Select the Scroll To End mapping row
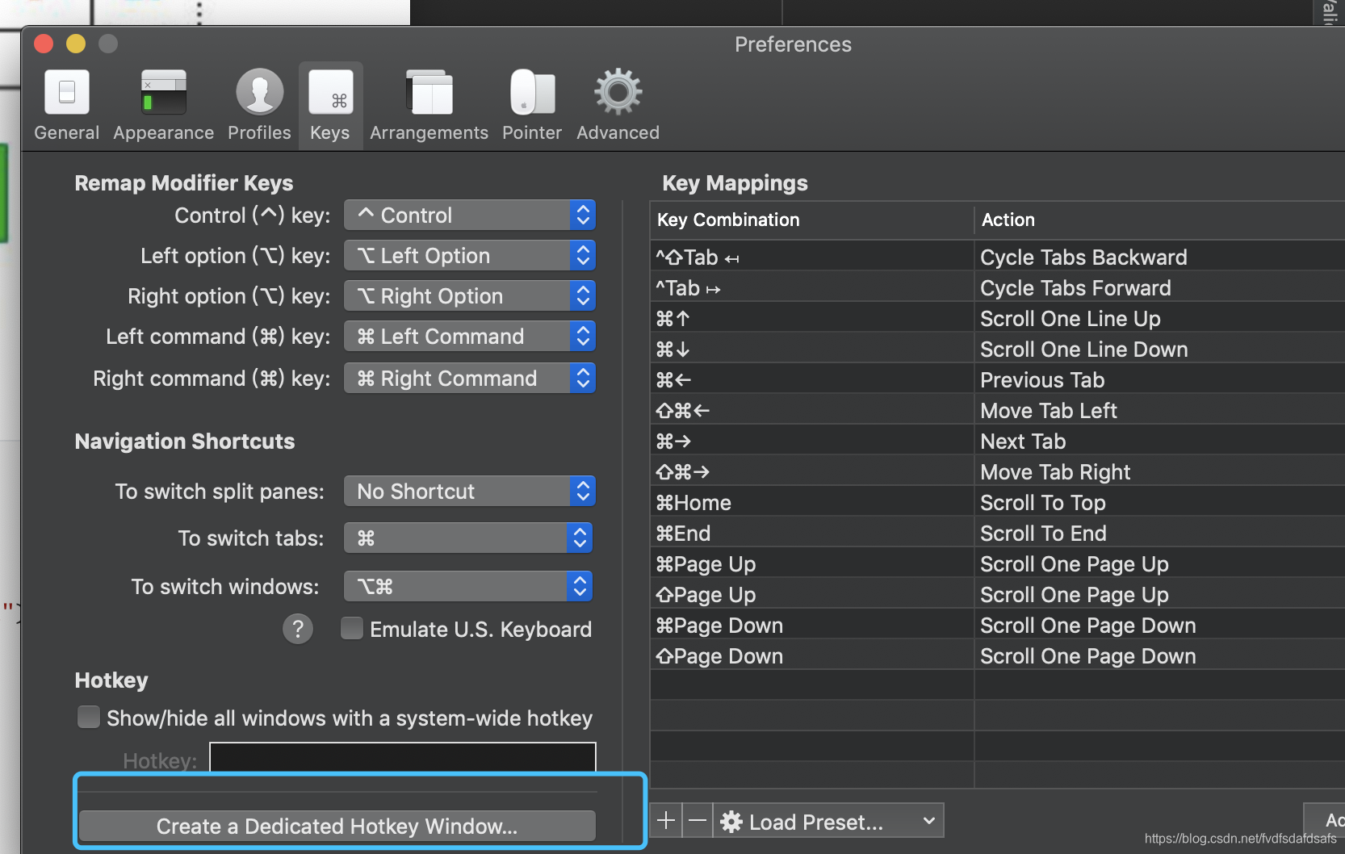The height and width of the screenshot is (854, 1345). pyautogui.click(x=998, y=533)
